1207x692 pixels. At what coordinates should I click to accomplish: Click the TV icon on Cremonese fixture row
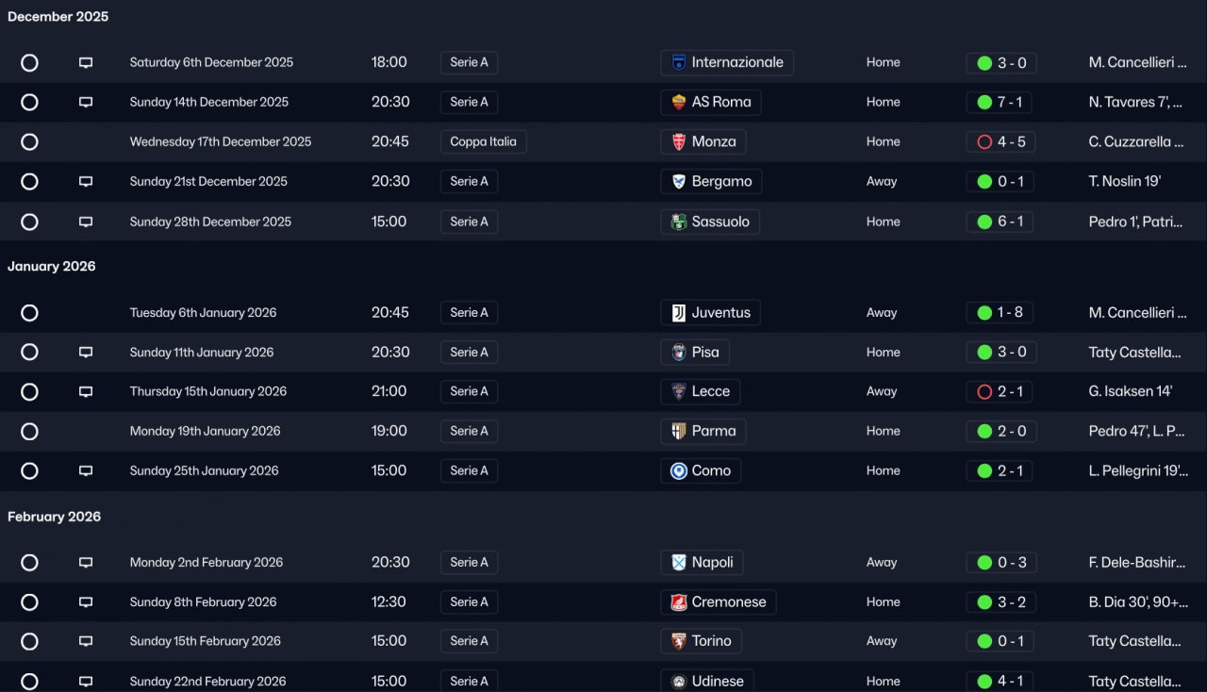tap(86, 601)
